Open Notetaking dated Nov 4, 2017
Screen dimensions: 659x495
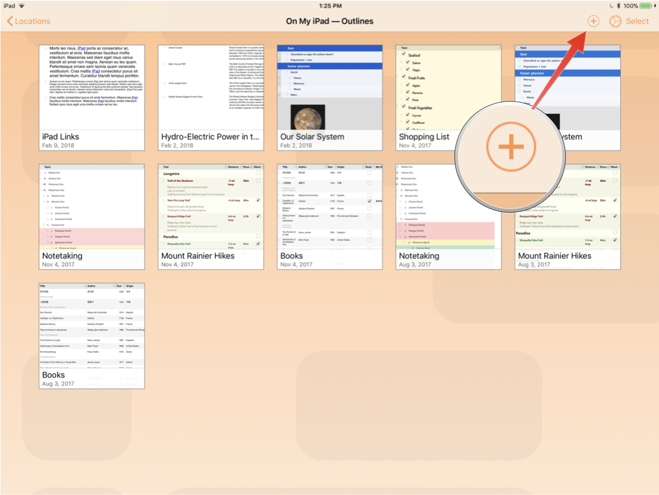[92, 216]
